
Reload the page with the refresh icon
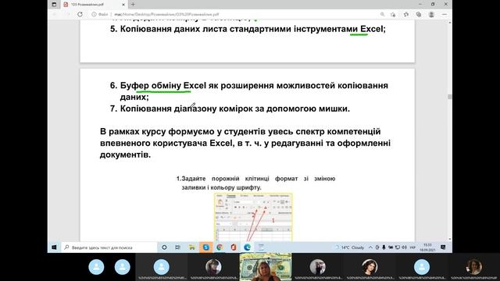tap(80, 14)
